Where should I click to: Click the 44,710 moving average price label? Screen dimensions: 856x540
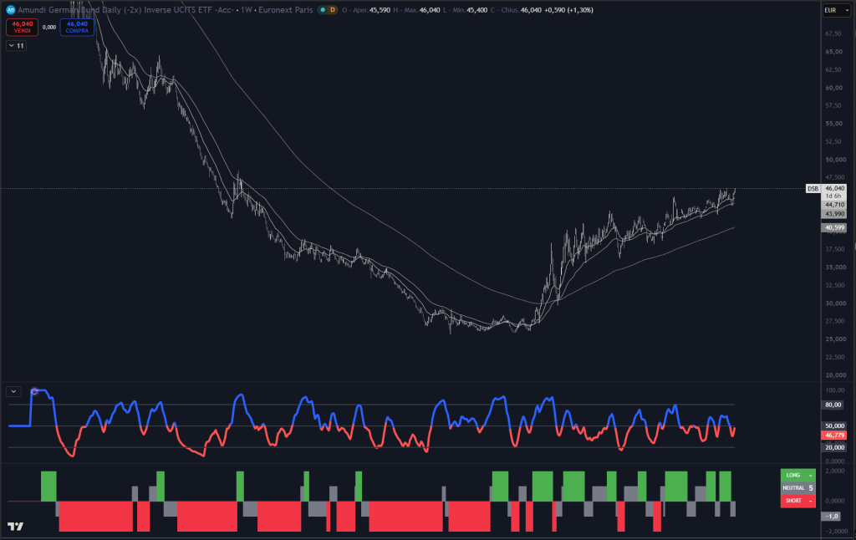pos(834,205)
